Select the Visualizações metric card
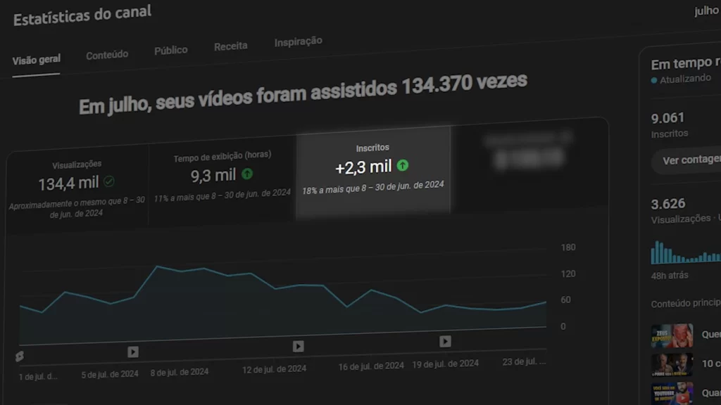Screen dimensions: 721x405 point(77,189)
